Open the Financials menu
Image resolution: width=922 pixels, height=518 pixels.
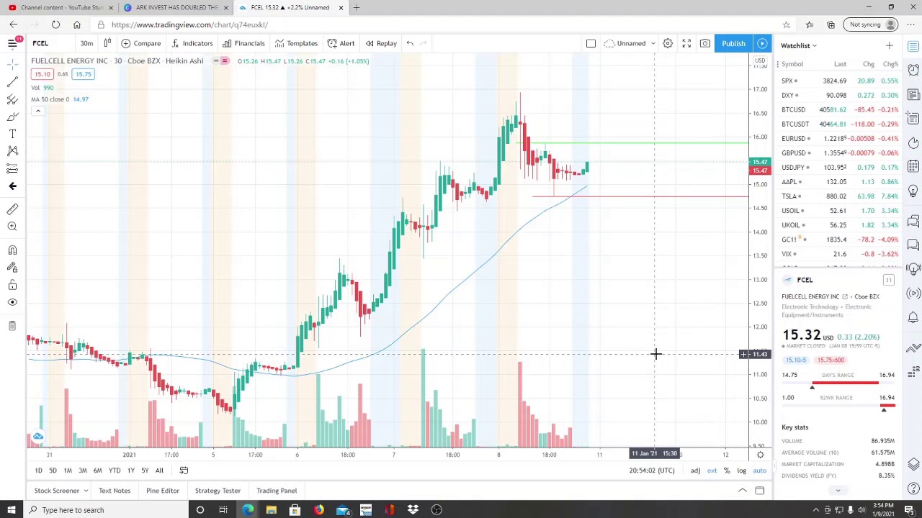[x=243, y=43]
